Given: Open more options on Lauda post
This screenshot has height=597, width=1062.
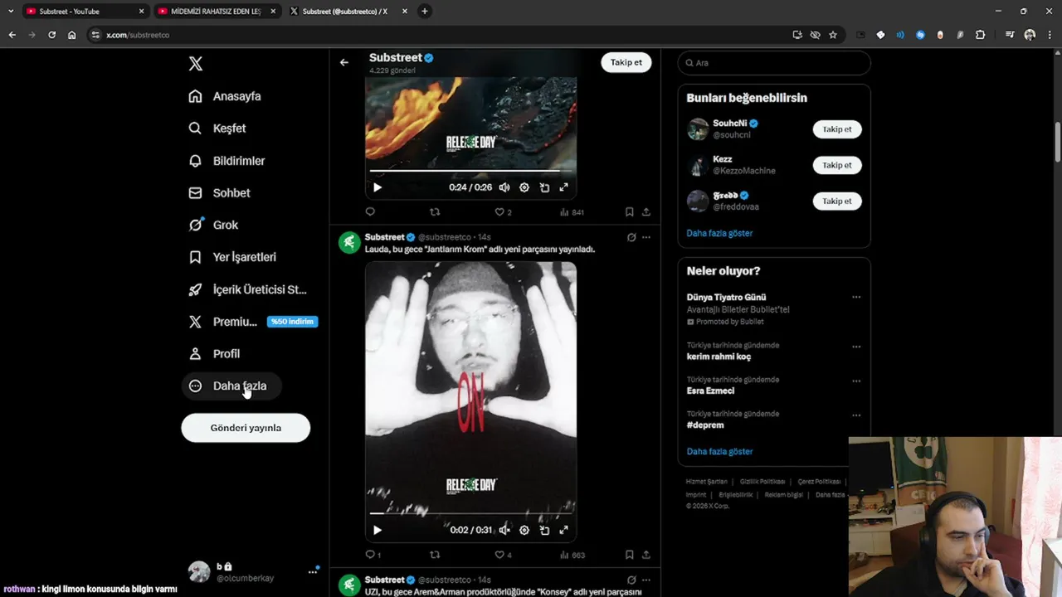Looking at the screenshot, I should pyautogui.click(x=646, y=237).
